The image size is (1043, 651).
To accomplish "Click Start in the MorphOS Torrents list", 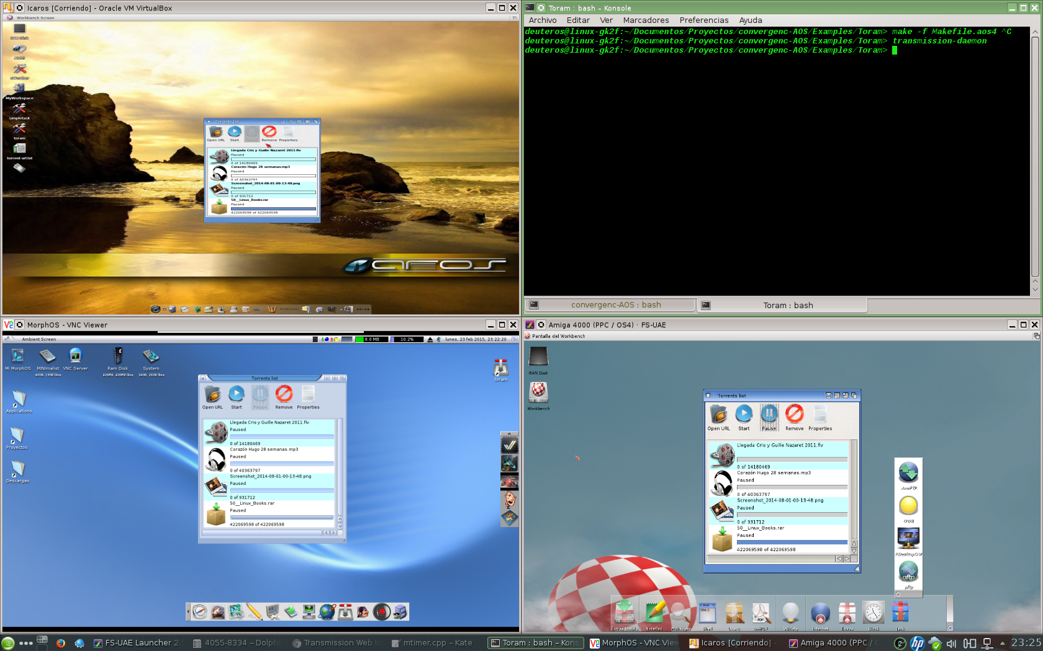I will point(237,397).
